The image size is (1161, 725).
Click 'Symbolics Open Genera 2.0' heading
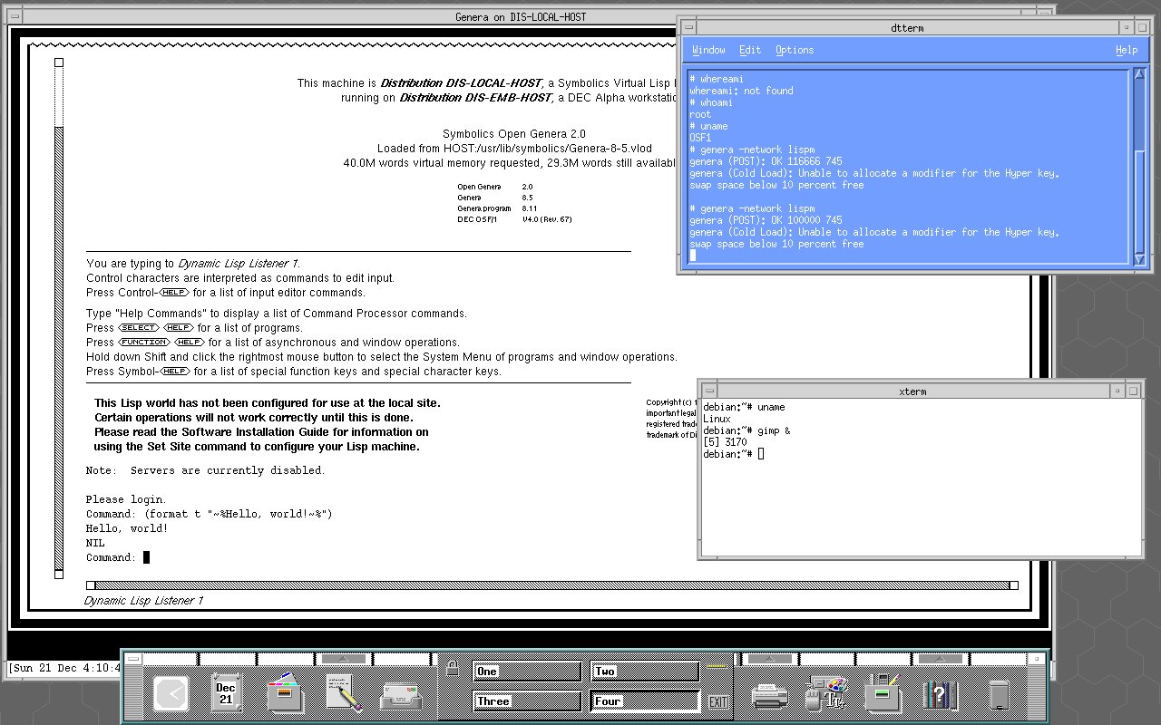tap(514, 134)
